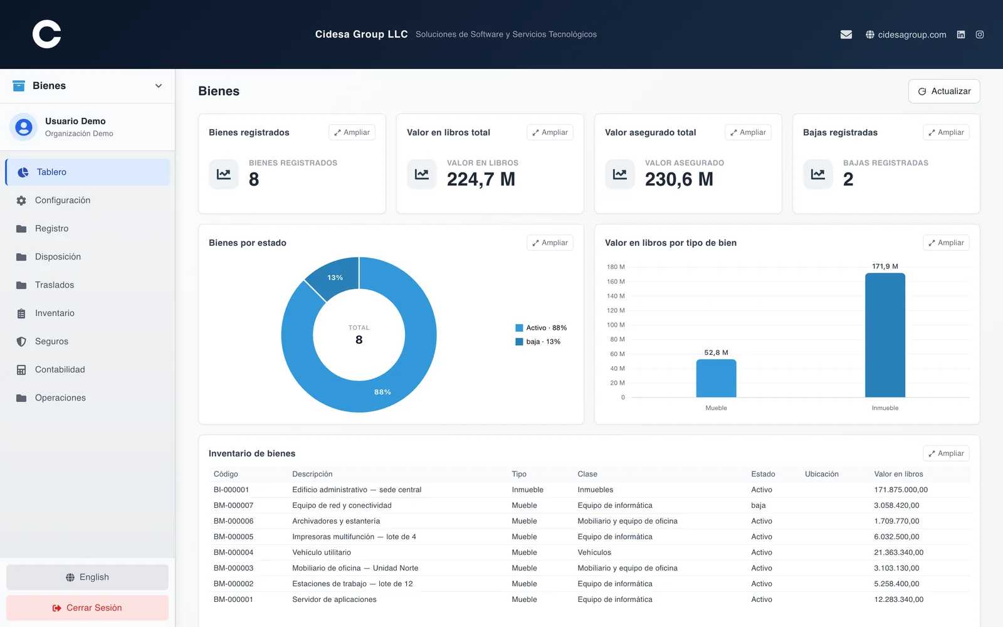The width and height of the screenshot is (1003, 627).
Task: Click the Descripción column header
Action: tap(312, 474)
